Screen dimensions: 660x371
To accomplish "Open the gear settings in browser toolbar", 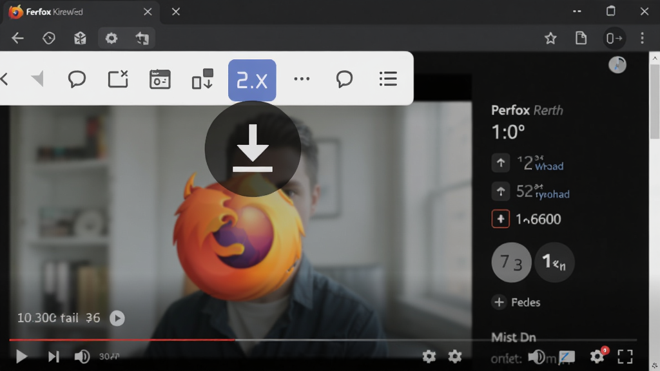I will click(x=111, y=38).
